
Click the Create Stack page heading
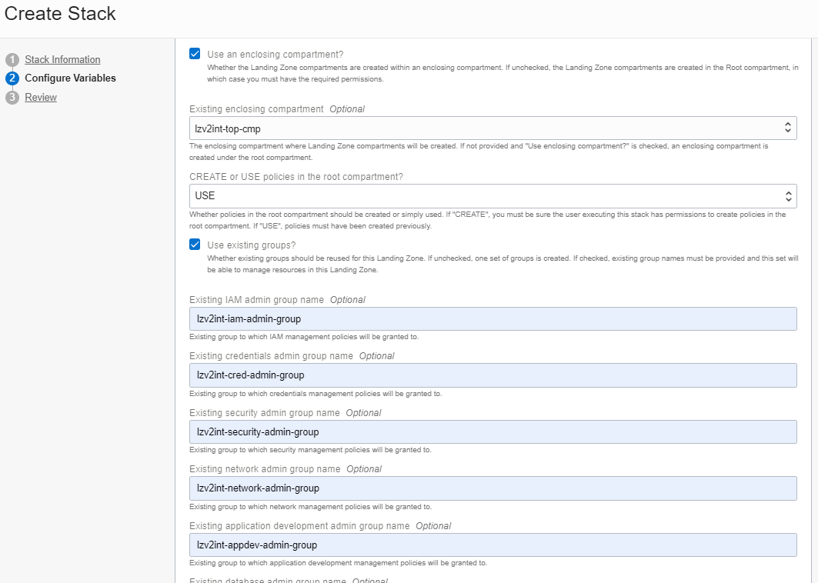click(x=60, y=14)
